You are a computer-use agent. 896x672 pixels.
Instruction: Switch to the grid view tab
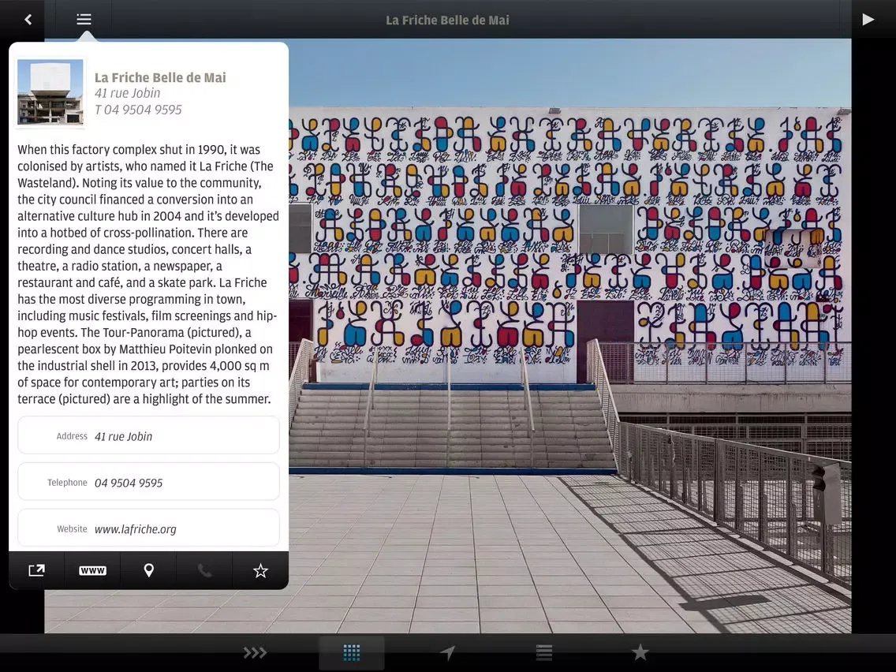352,652
